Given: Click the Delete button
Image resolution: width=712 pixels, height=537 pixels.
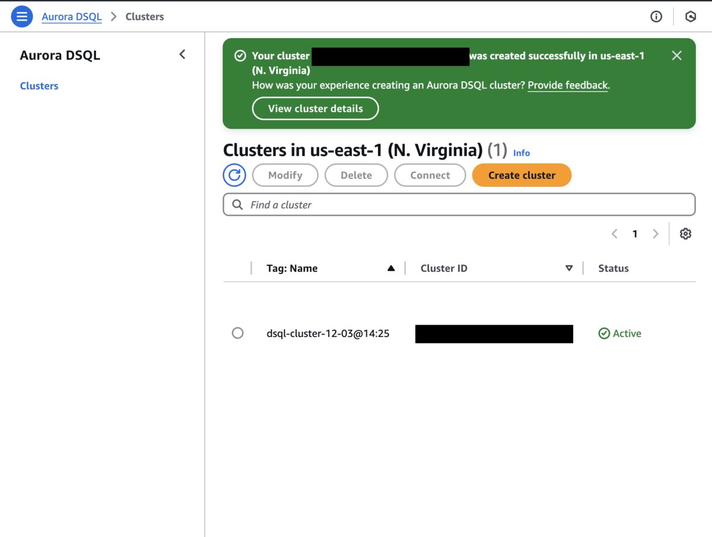Looking at the screenshot, I should tap(356, 175).
